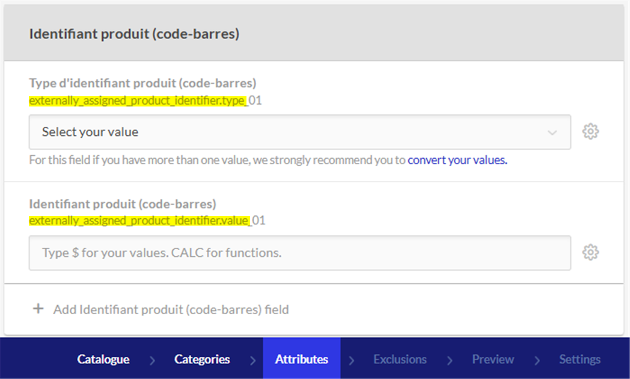Screen dimensions: 630x379
Task: Select the Attributes step tab
Action: [x=301, y=359]
